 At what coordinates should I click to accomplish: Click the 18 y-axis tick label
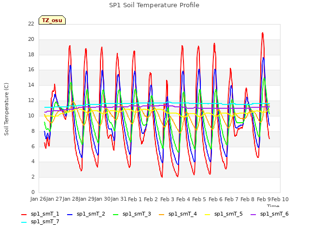[x=31, y=54]
